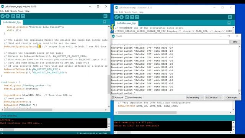Click Serial.println(counter) code line
Viewport: 245px width, 138px height.
point(21,89)
